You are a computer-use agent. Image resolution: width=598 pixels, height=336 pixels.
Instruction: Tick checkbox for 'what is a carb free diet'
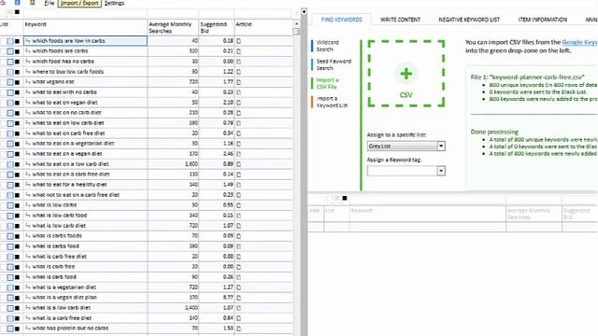tap(10, 319)
